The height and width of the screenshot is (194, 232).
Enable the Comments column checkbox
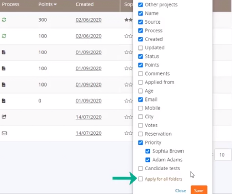(140, 74)
